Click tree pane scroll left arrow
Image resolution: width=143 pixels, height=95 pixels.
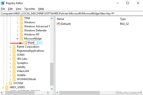click(x=2, y=93)
